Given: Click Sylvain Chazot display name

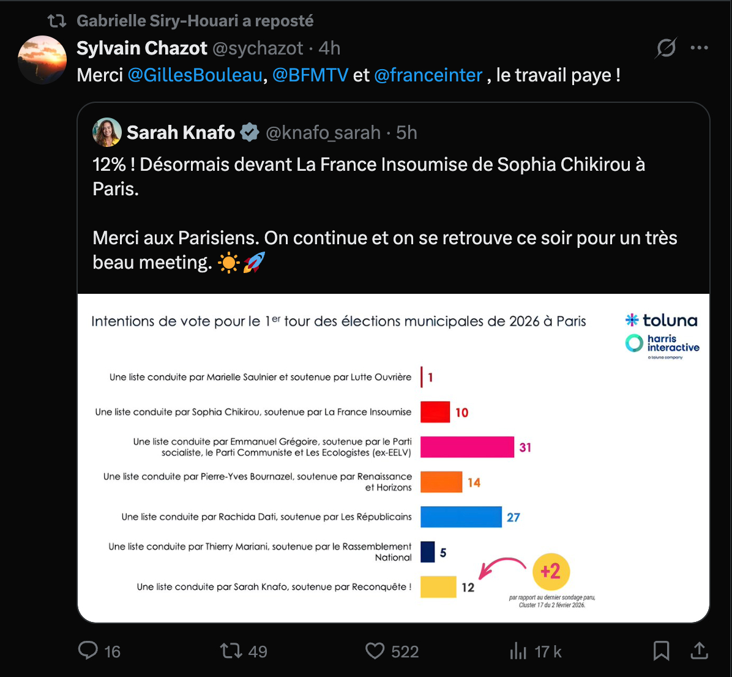Looking at the screenshot, I should pos(142,48).
